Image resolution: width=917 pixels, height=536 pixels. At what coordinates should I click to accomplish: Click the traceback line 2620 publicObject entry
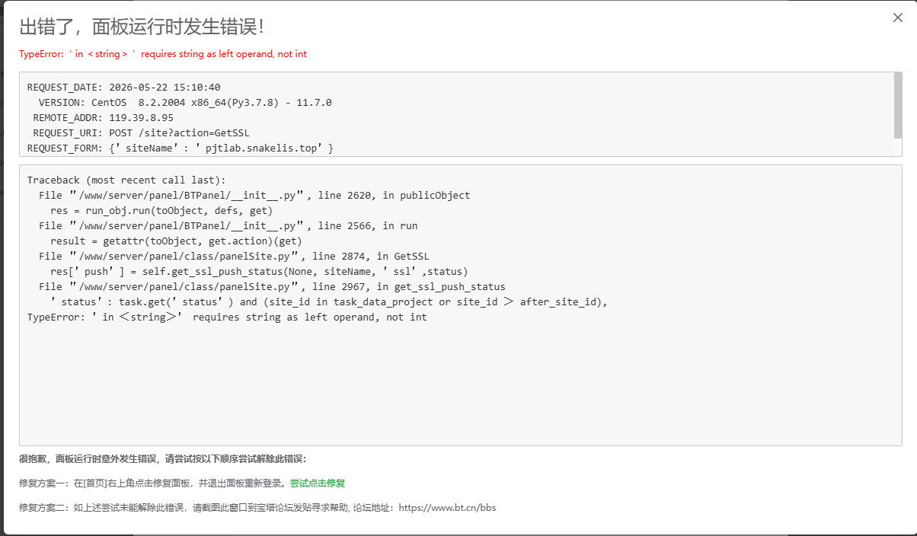(254, 196)
